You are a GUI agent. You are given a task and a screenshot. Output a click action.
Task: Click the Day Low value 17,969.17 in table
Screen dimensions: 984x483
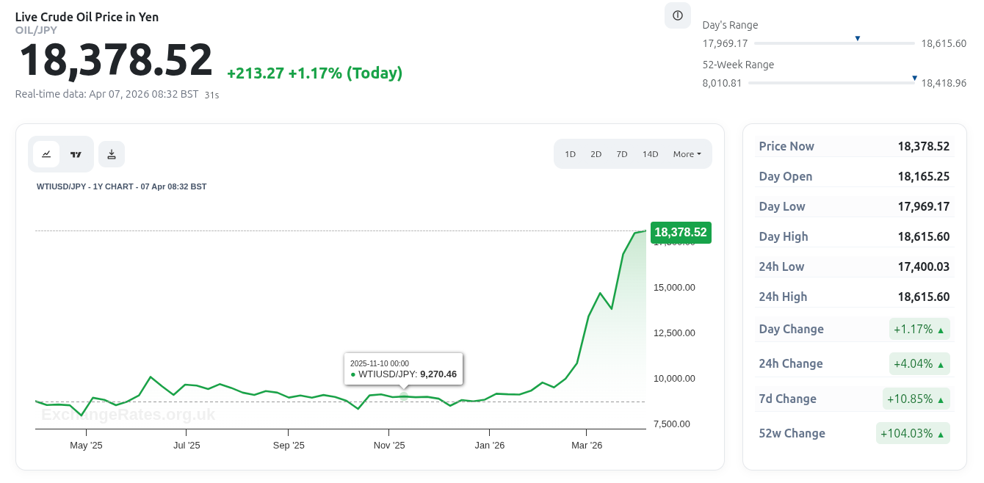click(924, 206)
